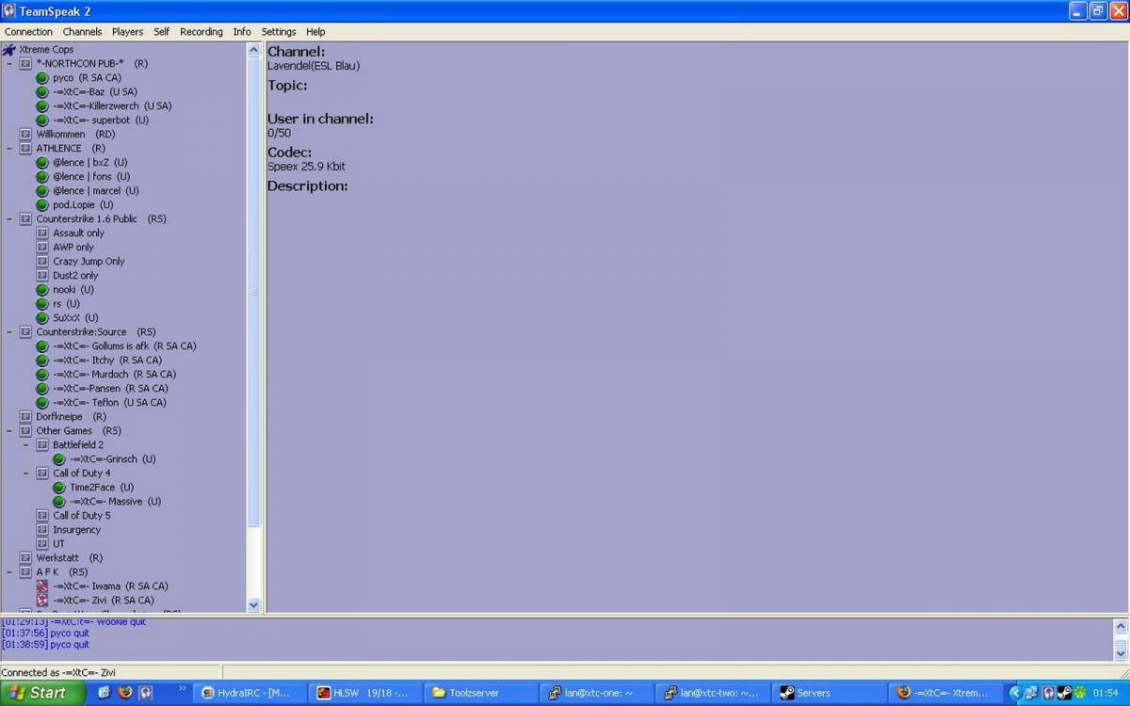The height and width of the screenshot is (706, 1130).
Task: Collapse the Other Games channel
Action: [9, 431]
